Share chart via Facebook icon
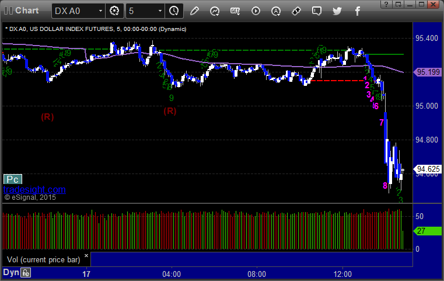This screenshot has width=444, height=281. [357, 11]
